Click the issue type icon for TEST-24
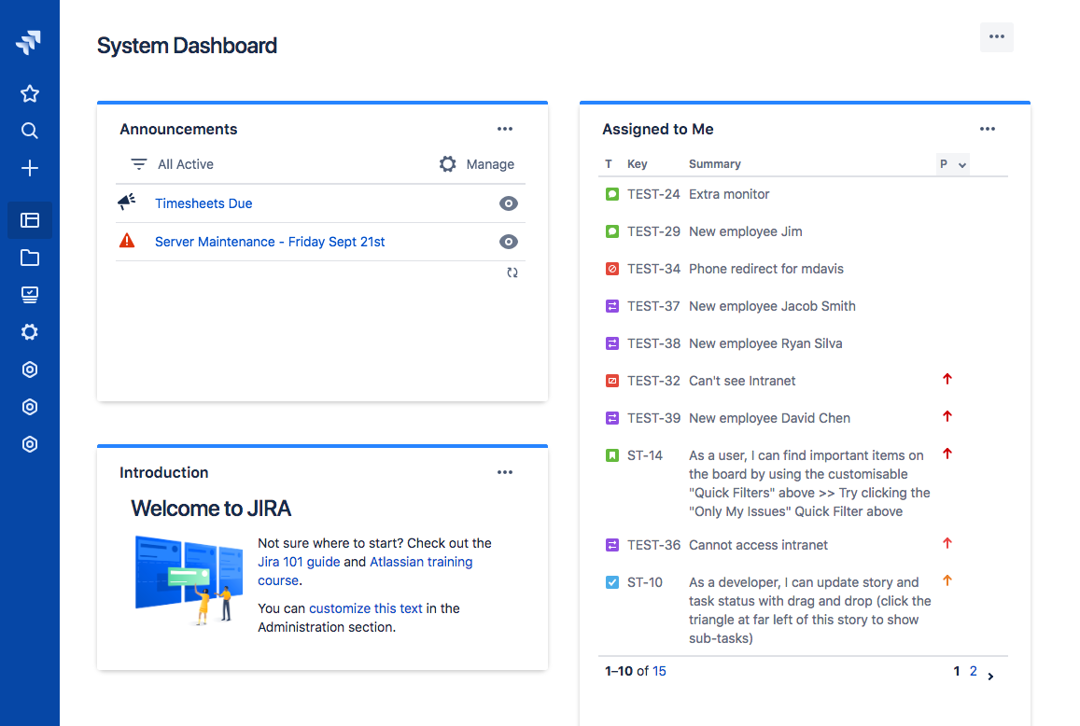This screenshot has width=1080, height=726. (x=611, y=194)
